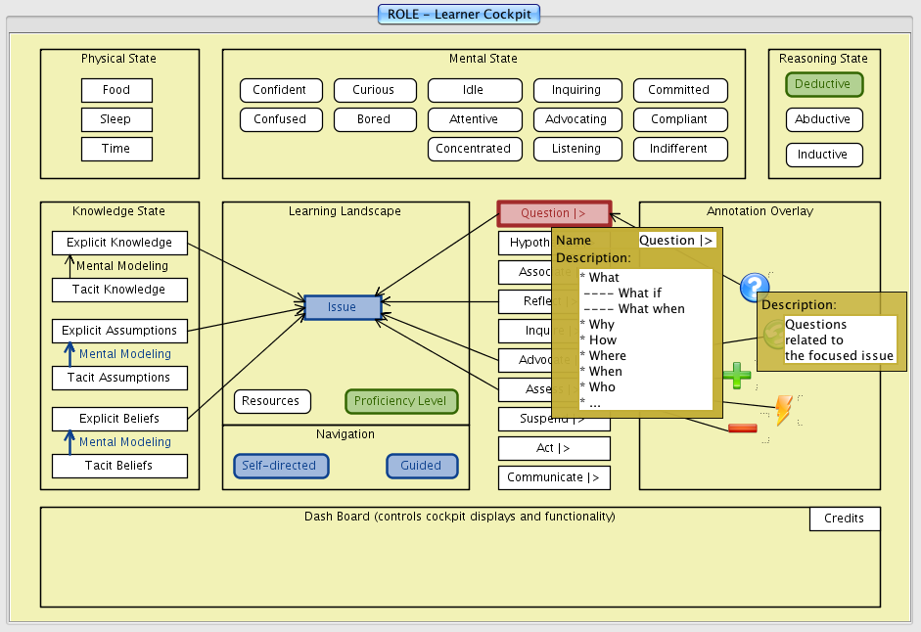Select the Abductive reasoning state
This screenshot has width=921, height=632.
coord(823,120)
